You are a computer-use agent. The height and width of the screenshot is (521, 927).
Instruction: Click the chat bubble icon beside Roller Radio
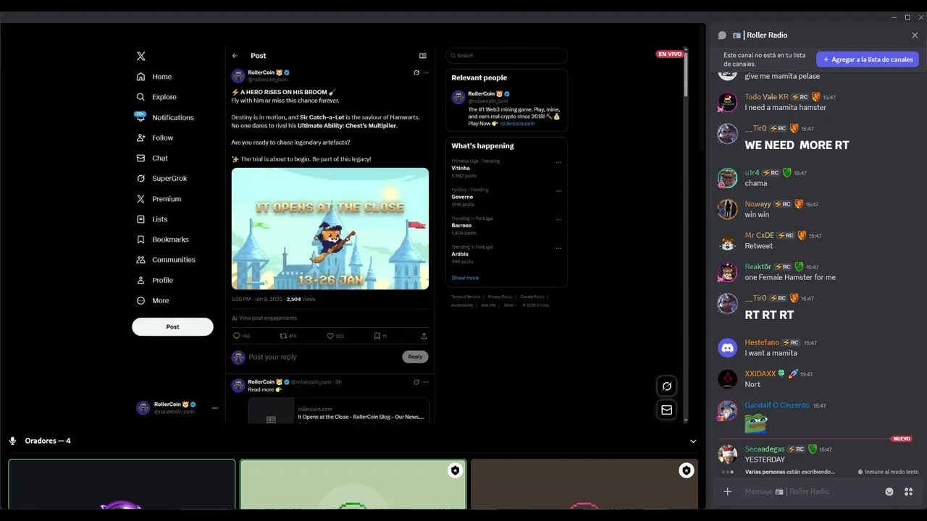[722, 35]
